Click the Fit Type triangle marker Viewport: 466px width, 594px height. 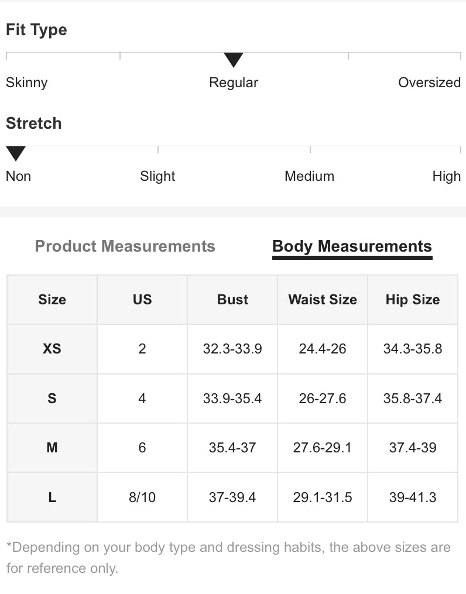[x=234, y=60]
